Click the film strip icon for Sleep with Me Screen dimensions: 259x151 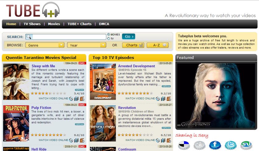point(76,99)
